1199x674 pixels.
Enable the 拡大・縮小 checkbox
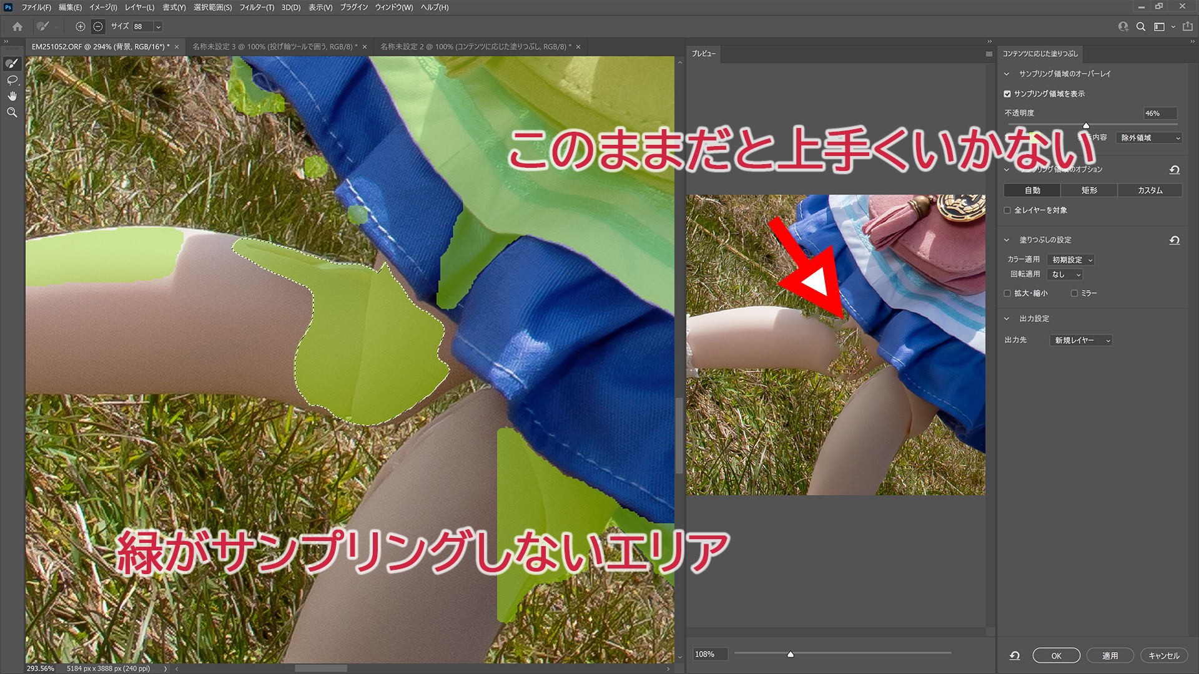coord(1007,293)
